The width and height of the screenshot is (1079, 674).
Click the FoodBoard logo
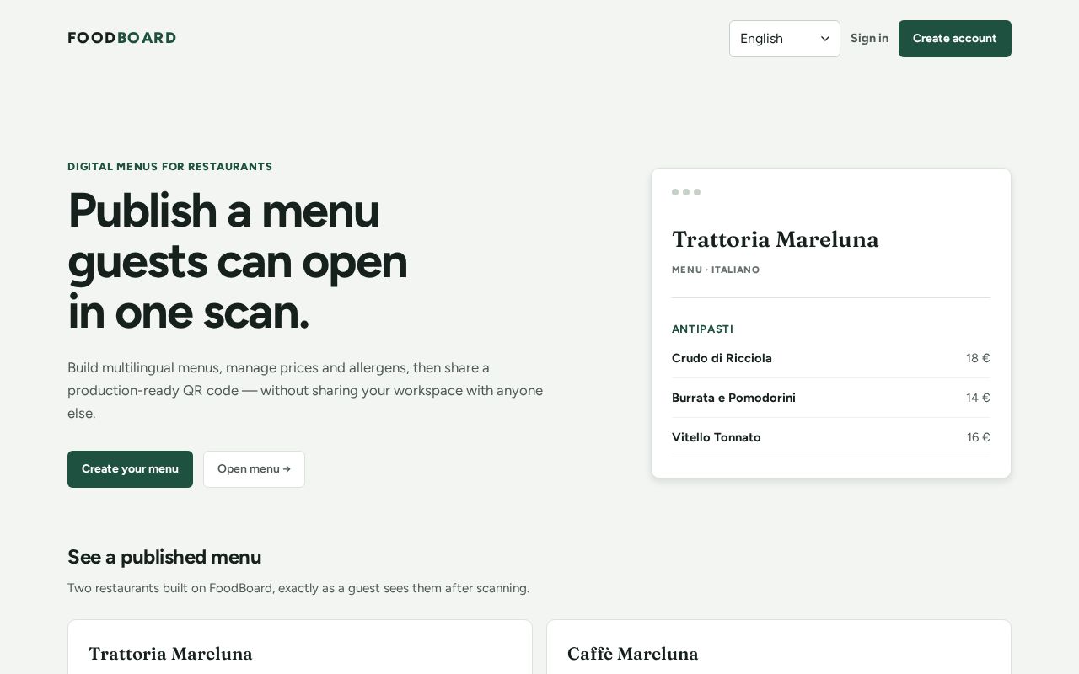point(122,38)
